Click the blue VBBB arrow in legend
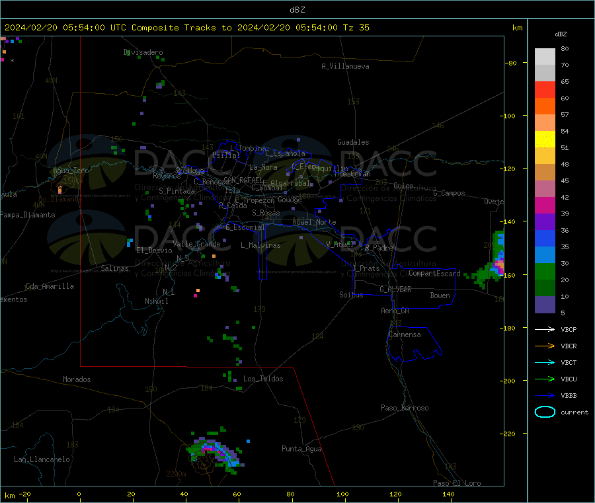 (x=545, y=396)
